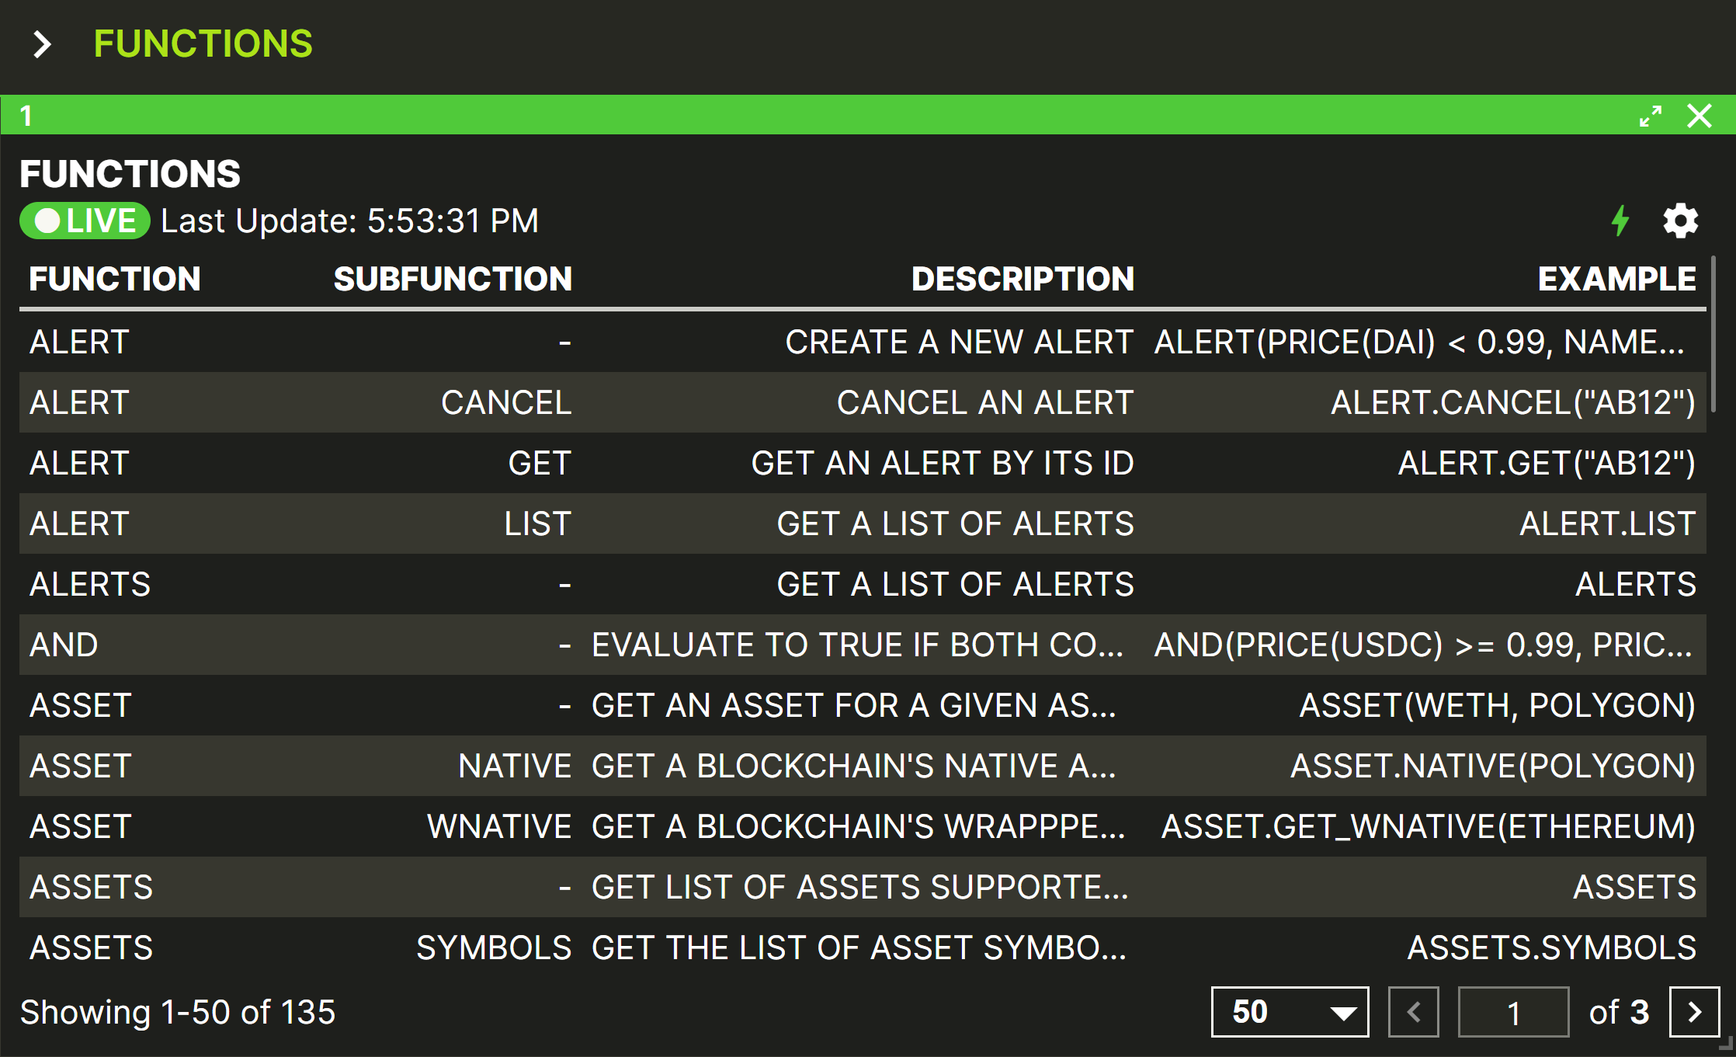The image size is (1736, 1057).
Task: Sort by FUNCTION column header
Action: [115, 279]
